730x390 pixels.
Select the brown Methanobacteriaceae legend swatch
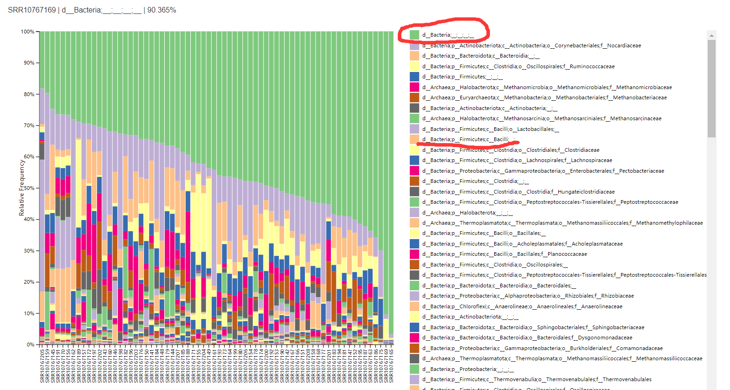point(414,97)
